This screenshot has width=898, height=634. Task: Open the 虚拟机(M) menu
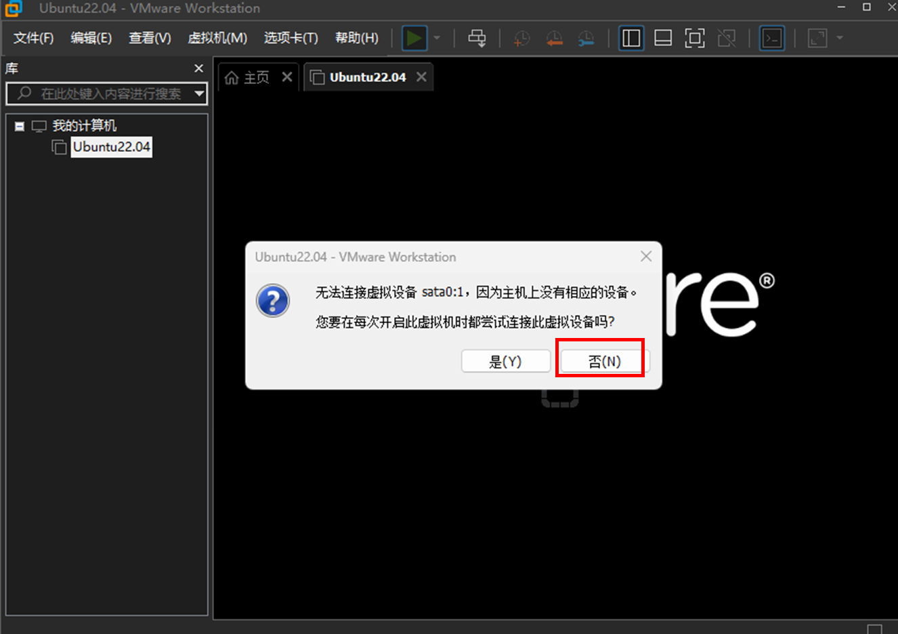coord(217,38)
